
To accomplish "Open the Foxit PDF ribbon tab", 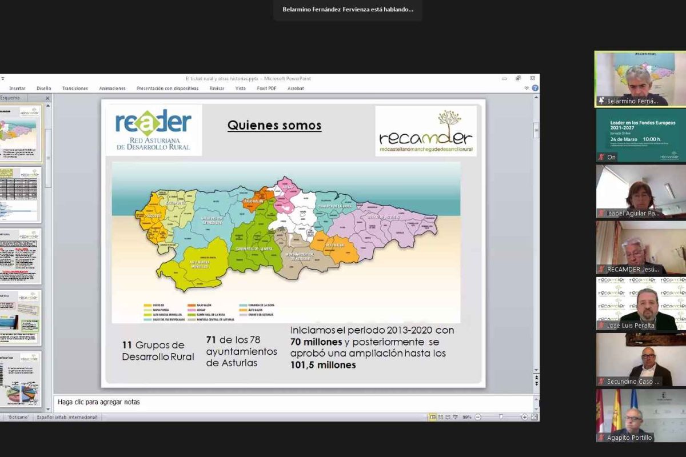I will (266, 89).
